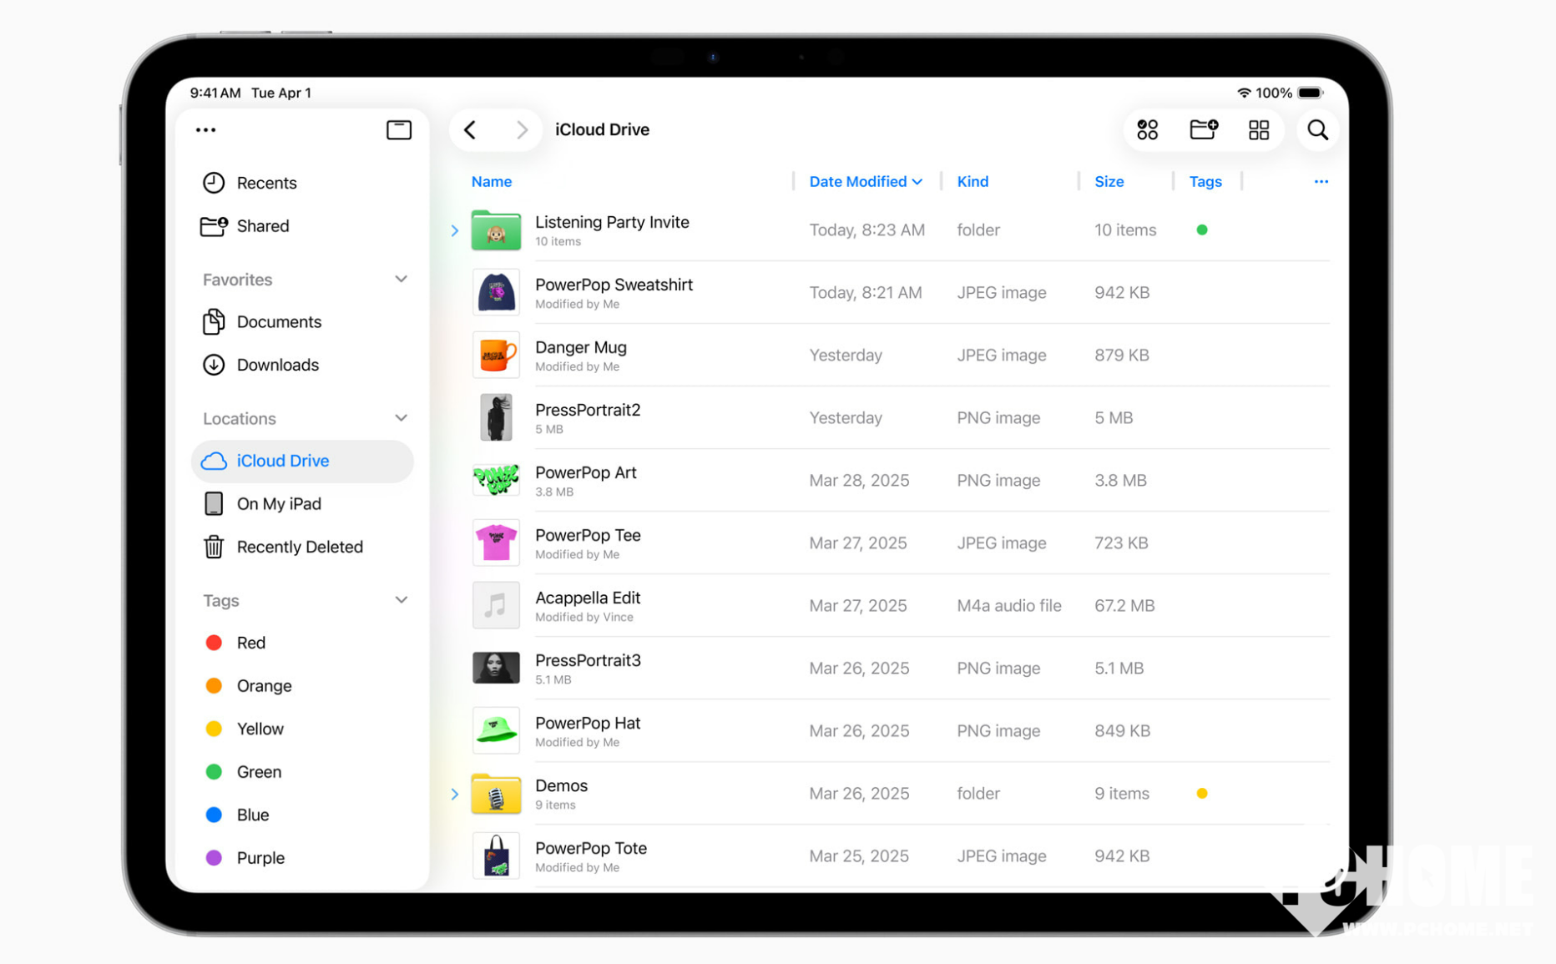The image size is (1556, 964).
Task: Click the '67.2 MB' size value
Action: [x=1124, y=606]
